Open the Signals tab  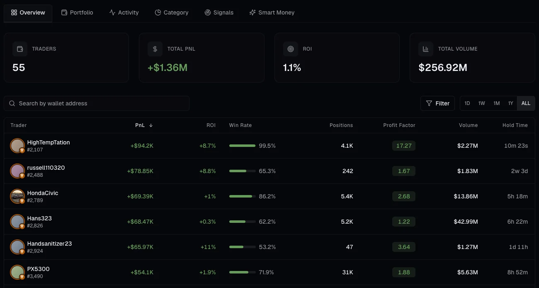click(219, 12)
